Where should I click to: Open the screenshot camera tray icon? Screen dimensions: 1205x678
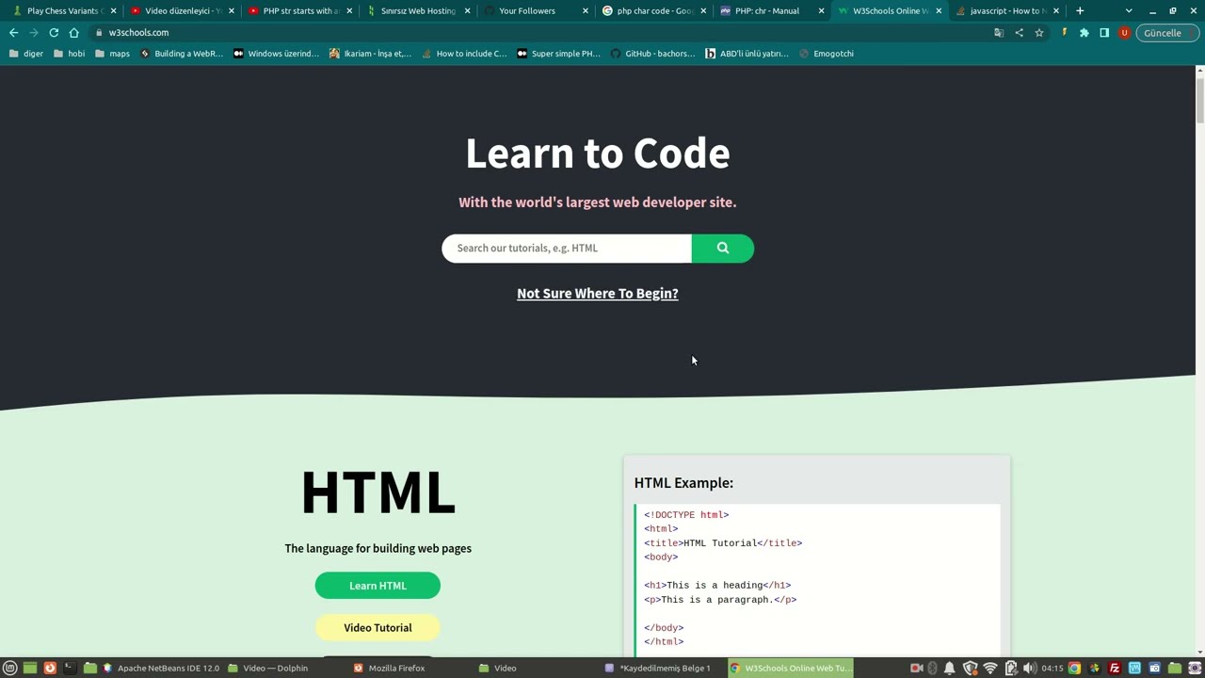point(1155,668)
